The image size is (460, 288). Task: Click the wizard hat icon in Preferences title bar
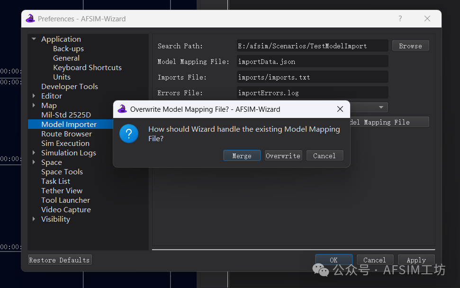30,18
